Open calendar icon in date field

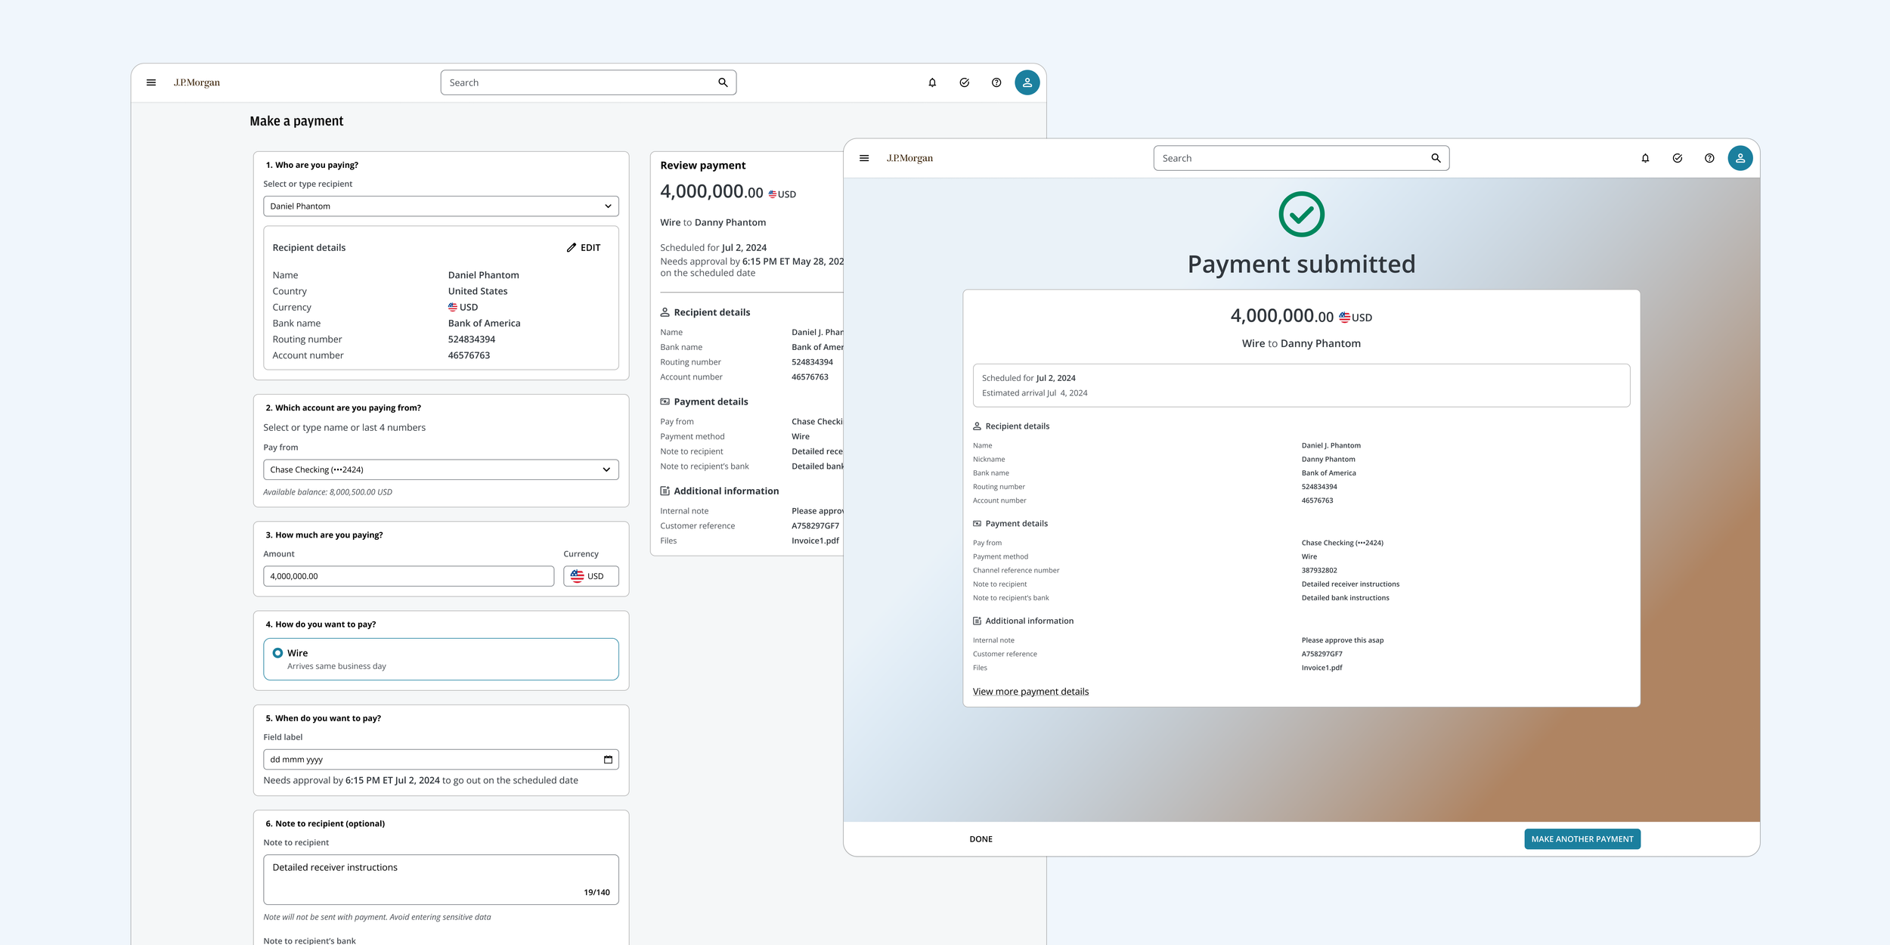tap(608, 759)
